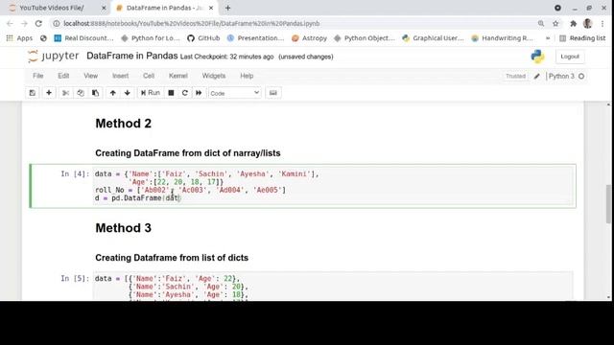Click the Run button in the toolbar

coord(151,93)
